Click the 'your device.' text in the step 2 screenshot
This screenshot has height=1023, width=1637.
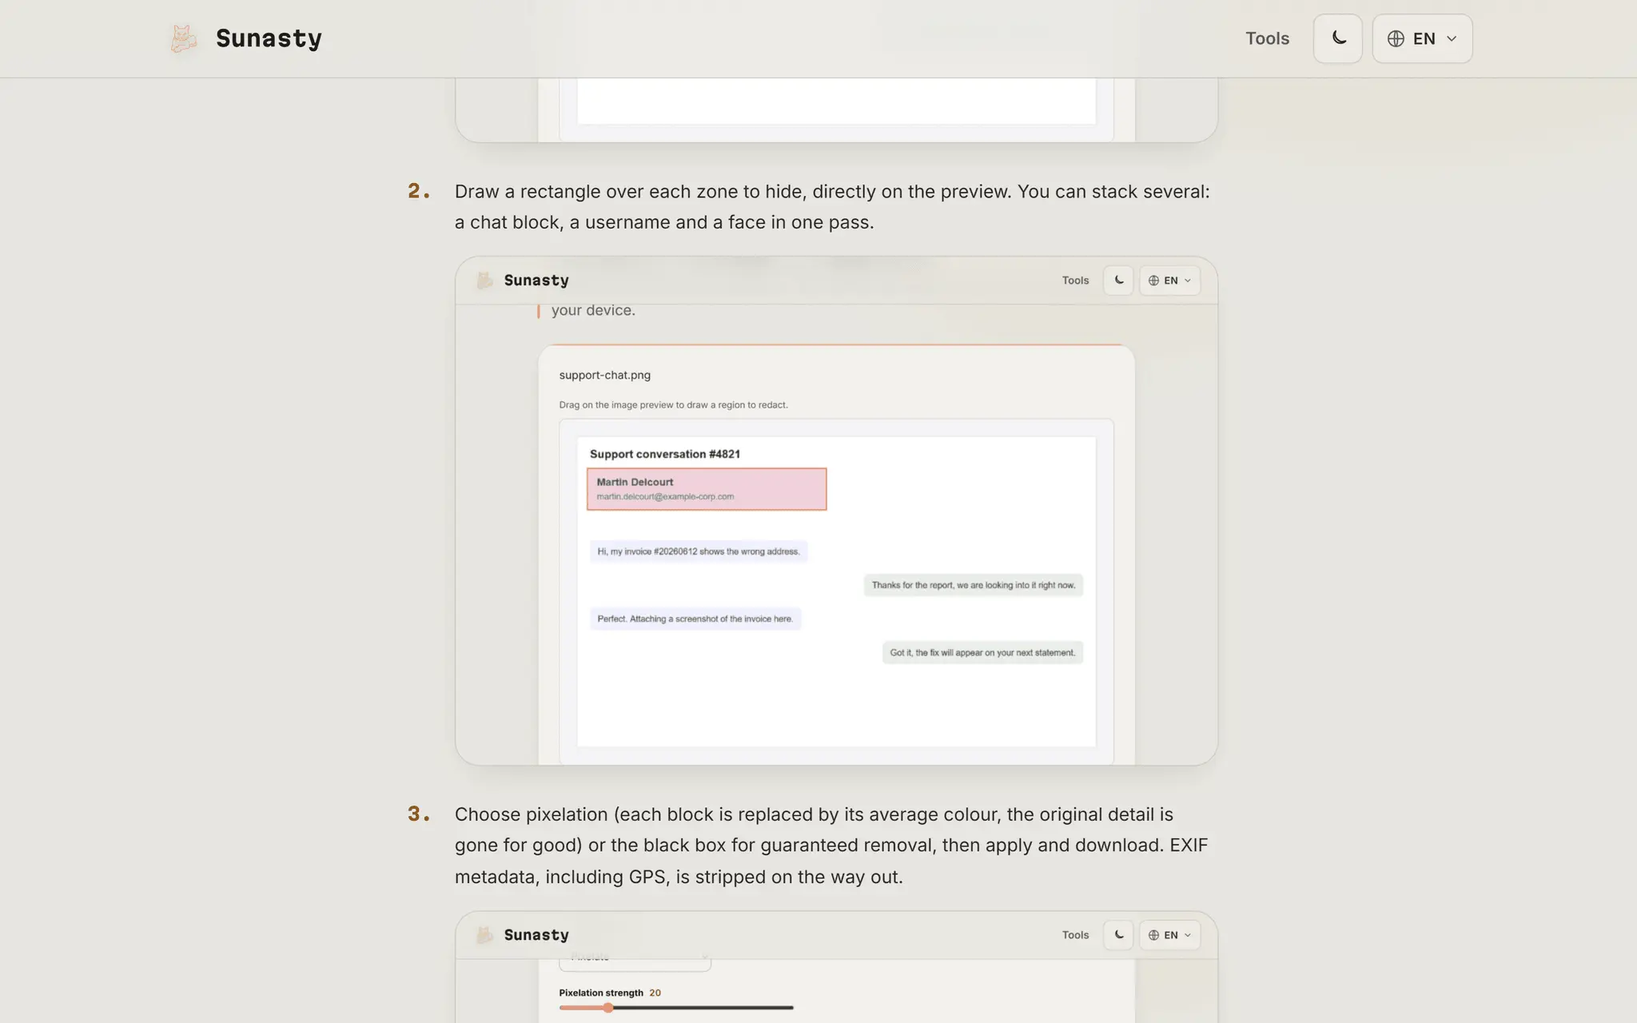(593, 310)
